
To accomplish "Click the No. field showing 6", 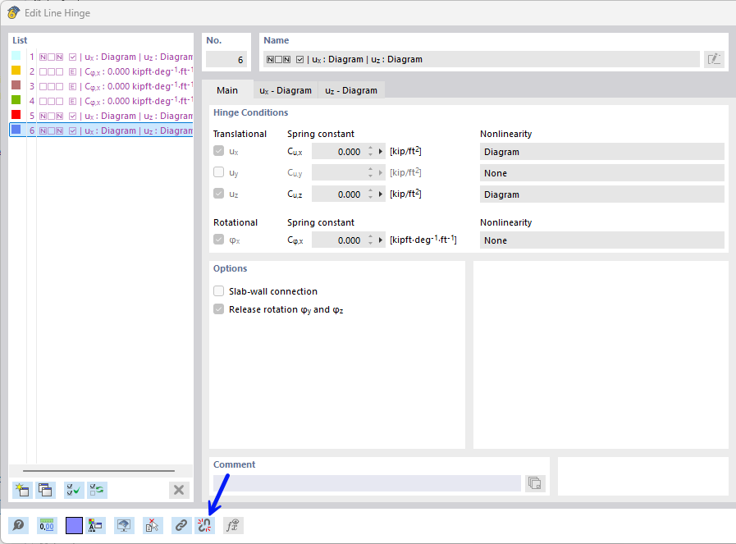I will click(226, 59).
